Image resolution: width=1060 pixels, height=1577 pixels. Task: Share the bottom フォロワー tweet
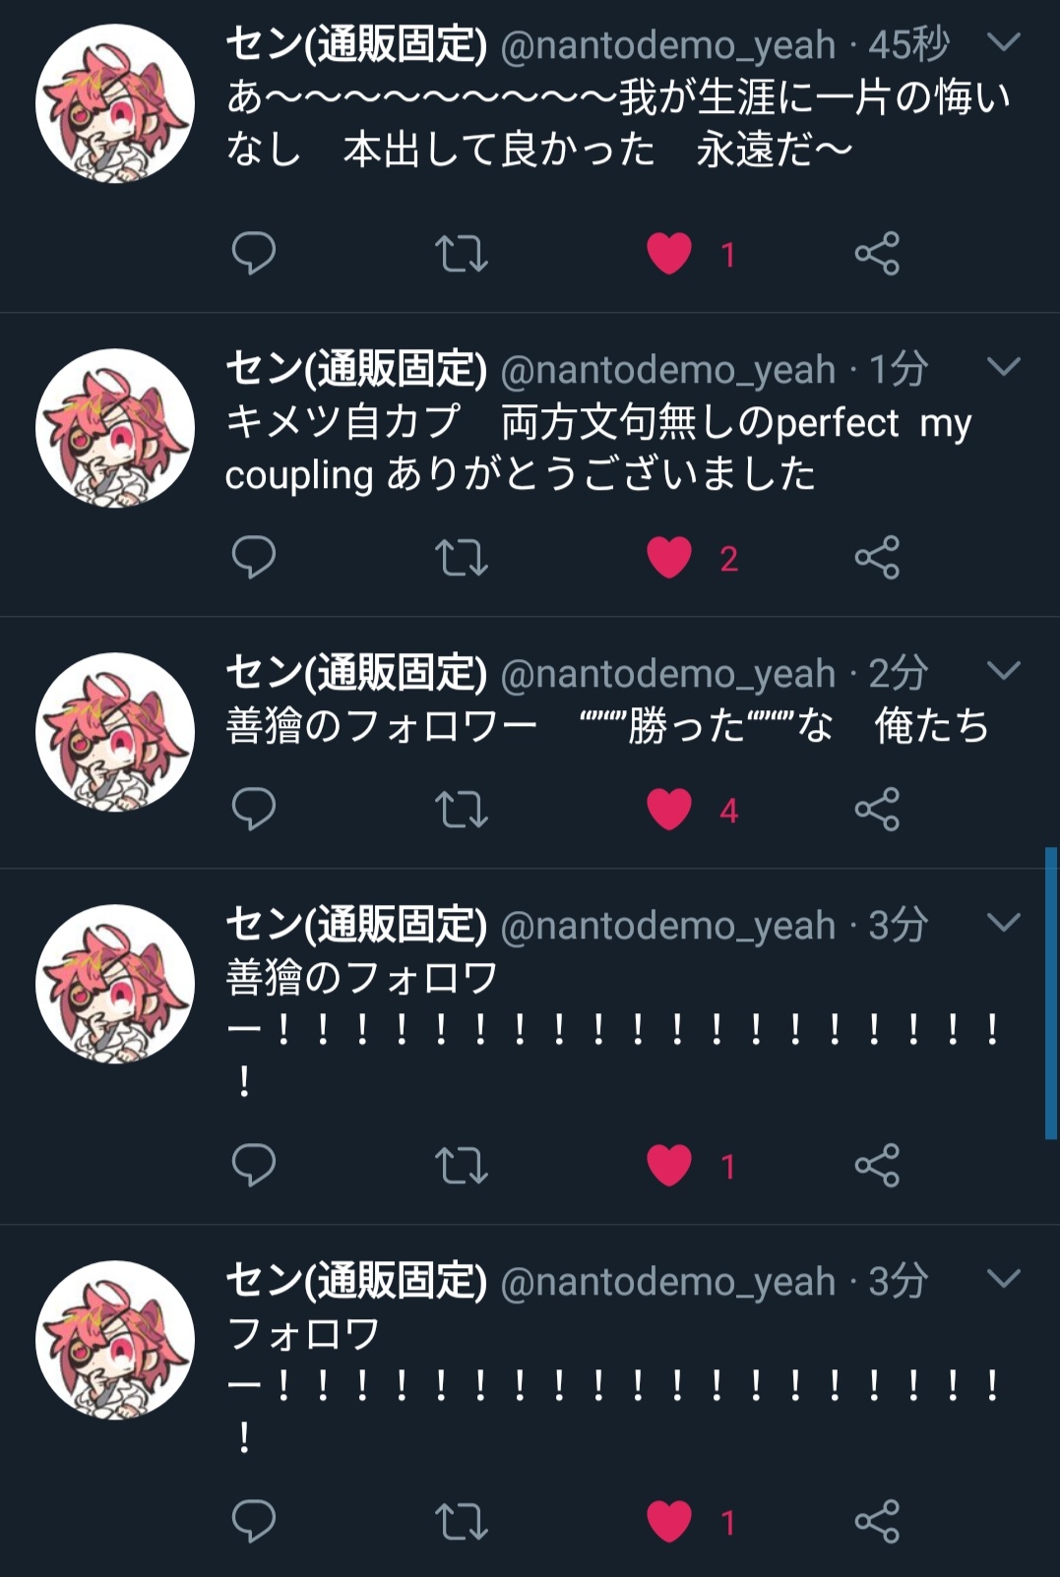point(877,1521)
